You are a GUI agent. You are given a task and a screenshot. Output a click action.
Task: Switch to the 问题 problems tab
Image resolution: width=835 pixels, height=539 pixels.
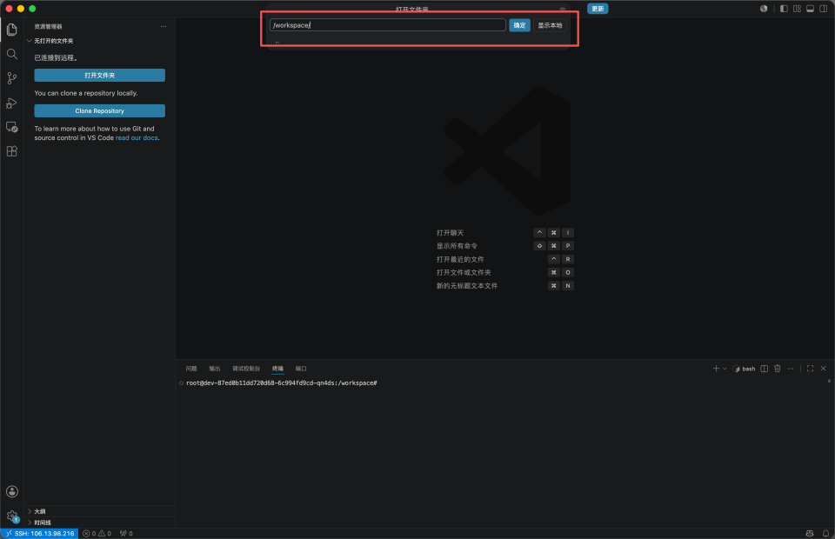[x=191, y=369]
